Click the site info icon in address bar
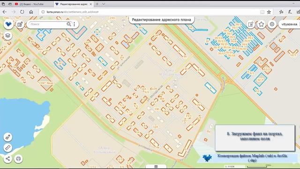300x169 pixels. [43, 12]
